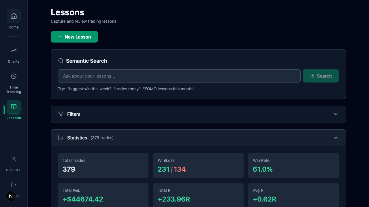Viewport: 369px width, 207px height.
Task: Collapse the Statistics section chevron
Action: [336, 138]
